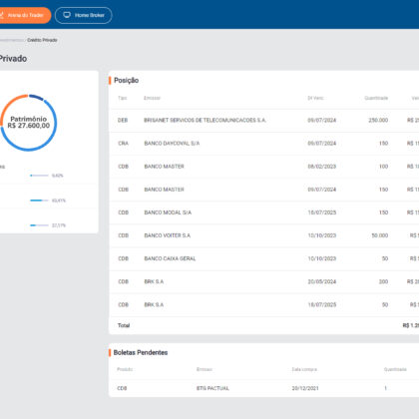
Task: Open BANCO MASTER row maturing 09/07/2024
Action: (x=263, y=190)
